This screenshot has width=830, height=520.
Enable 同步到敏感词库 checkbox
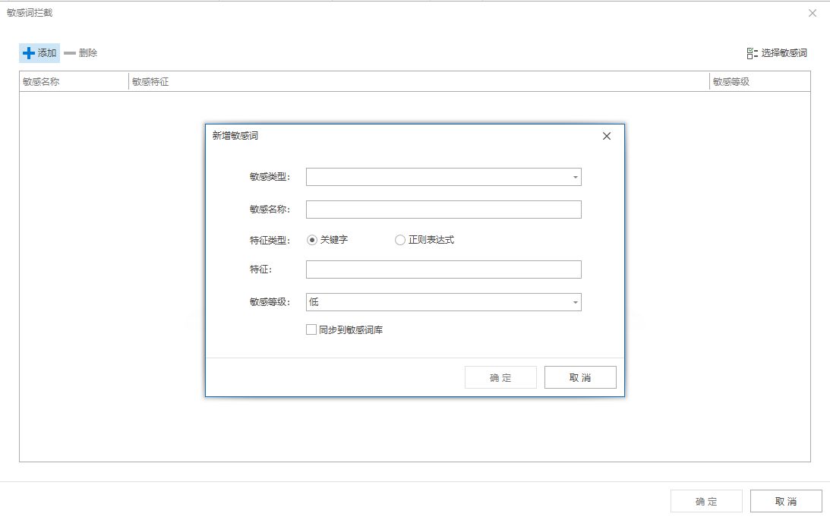coord(311,329)
